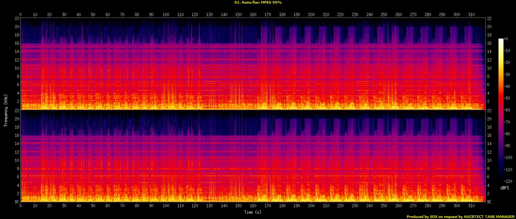Click the "-120" value on the color scale

click(x=507, y=181)
